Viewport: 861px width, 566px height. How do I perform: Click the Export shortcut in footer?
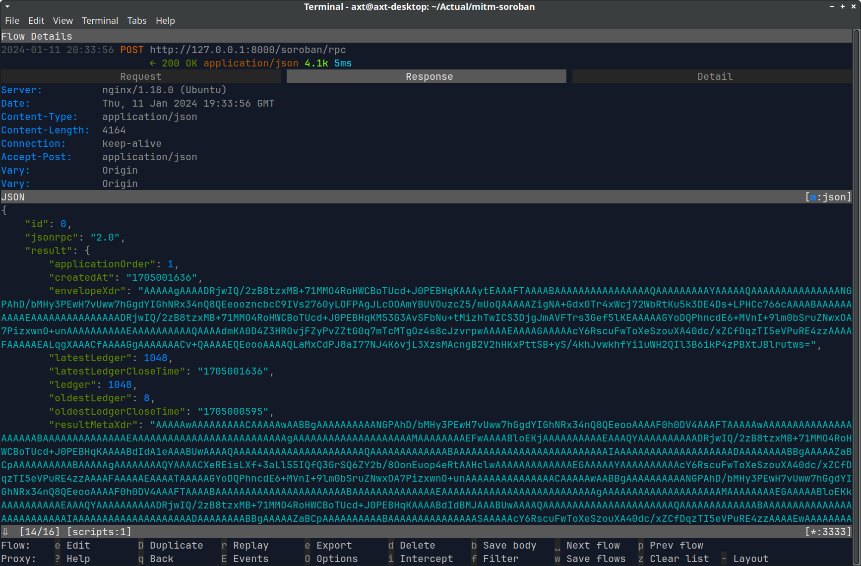(334, 545)
